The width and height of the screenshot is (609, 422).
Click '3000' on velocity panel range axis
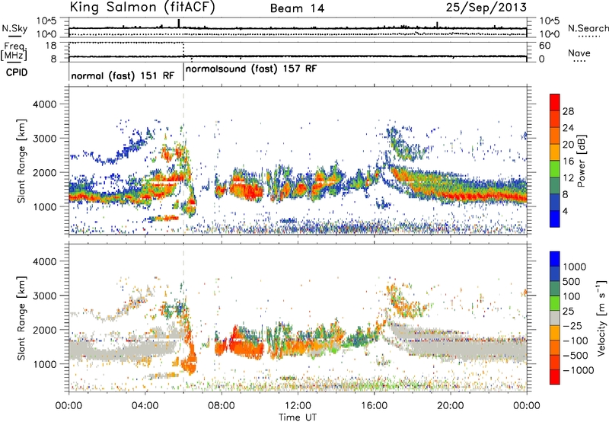click(x=44, y=296)
